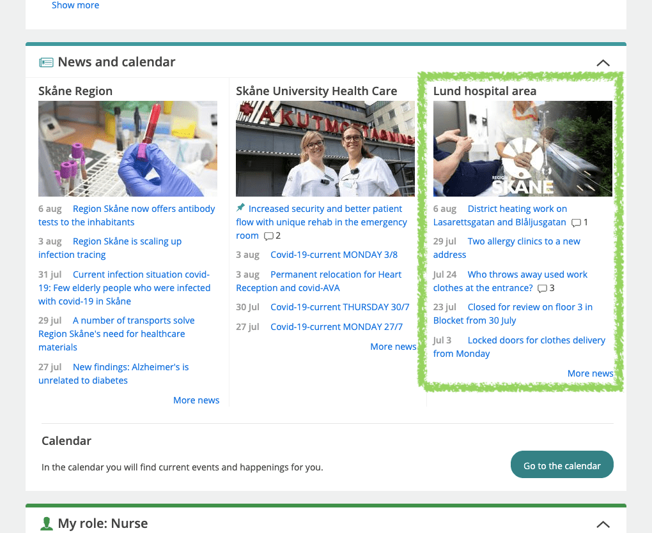
Task: Expand content with Show more link
Action: (x=75, y=5)
